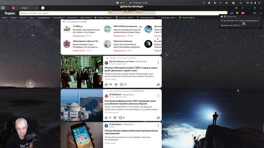The width and height of the screenshot is (264, 148).
Task: Open the Стрим bookmarks folder dropdown
Action: coord(14,17)
